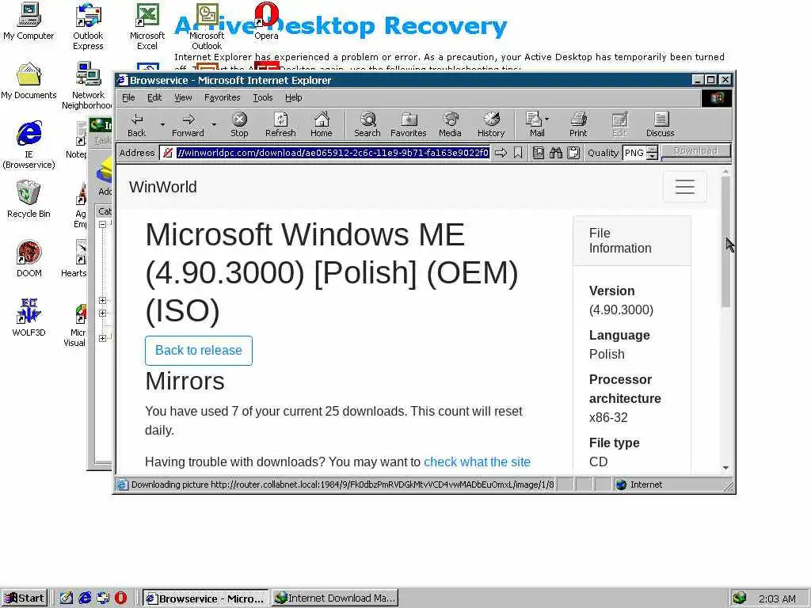Click the Back to release button

pyautogui.click(x=199, y=351)
